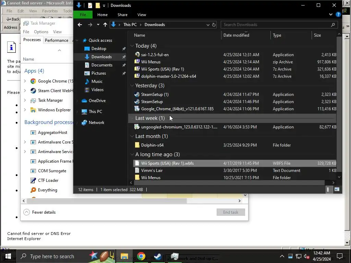Open File Explorer help question icon
Viewport: 351px width, 263px height.
(338, 14)
